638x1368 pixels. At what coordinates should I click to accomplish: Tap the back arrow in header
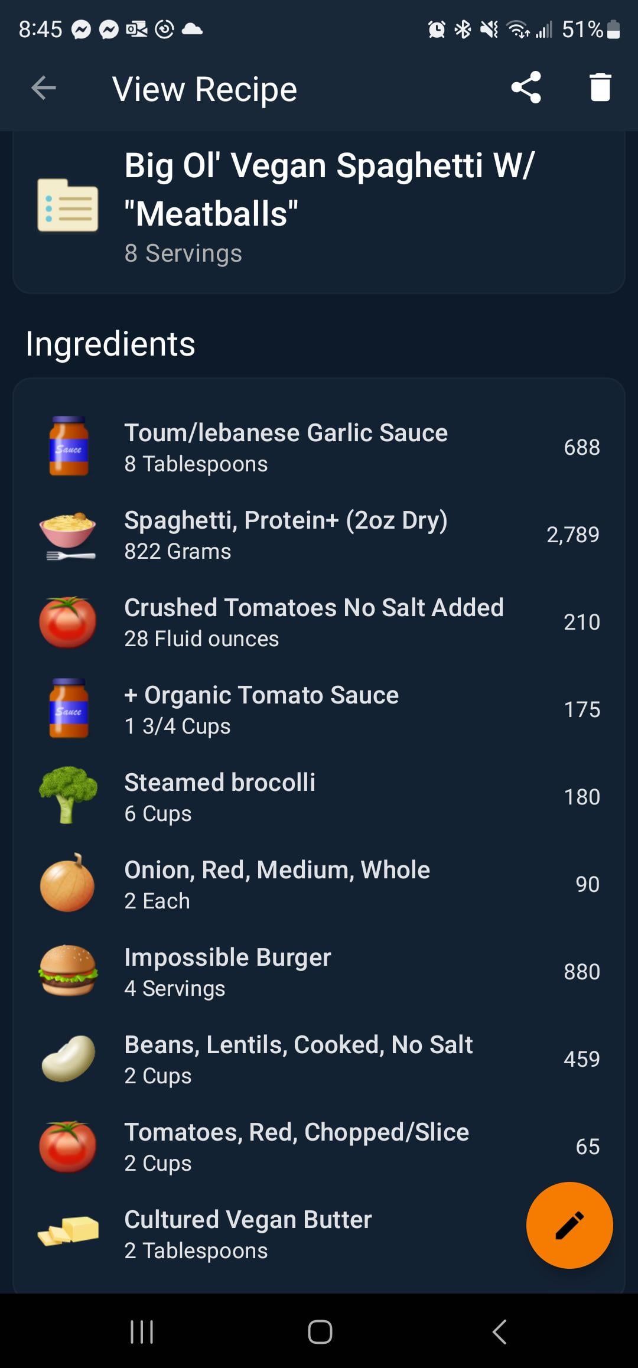[44, 89]
